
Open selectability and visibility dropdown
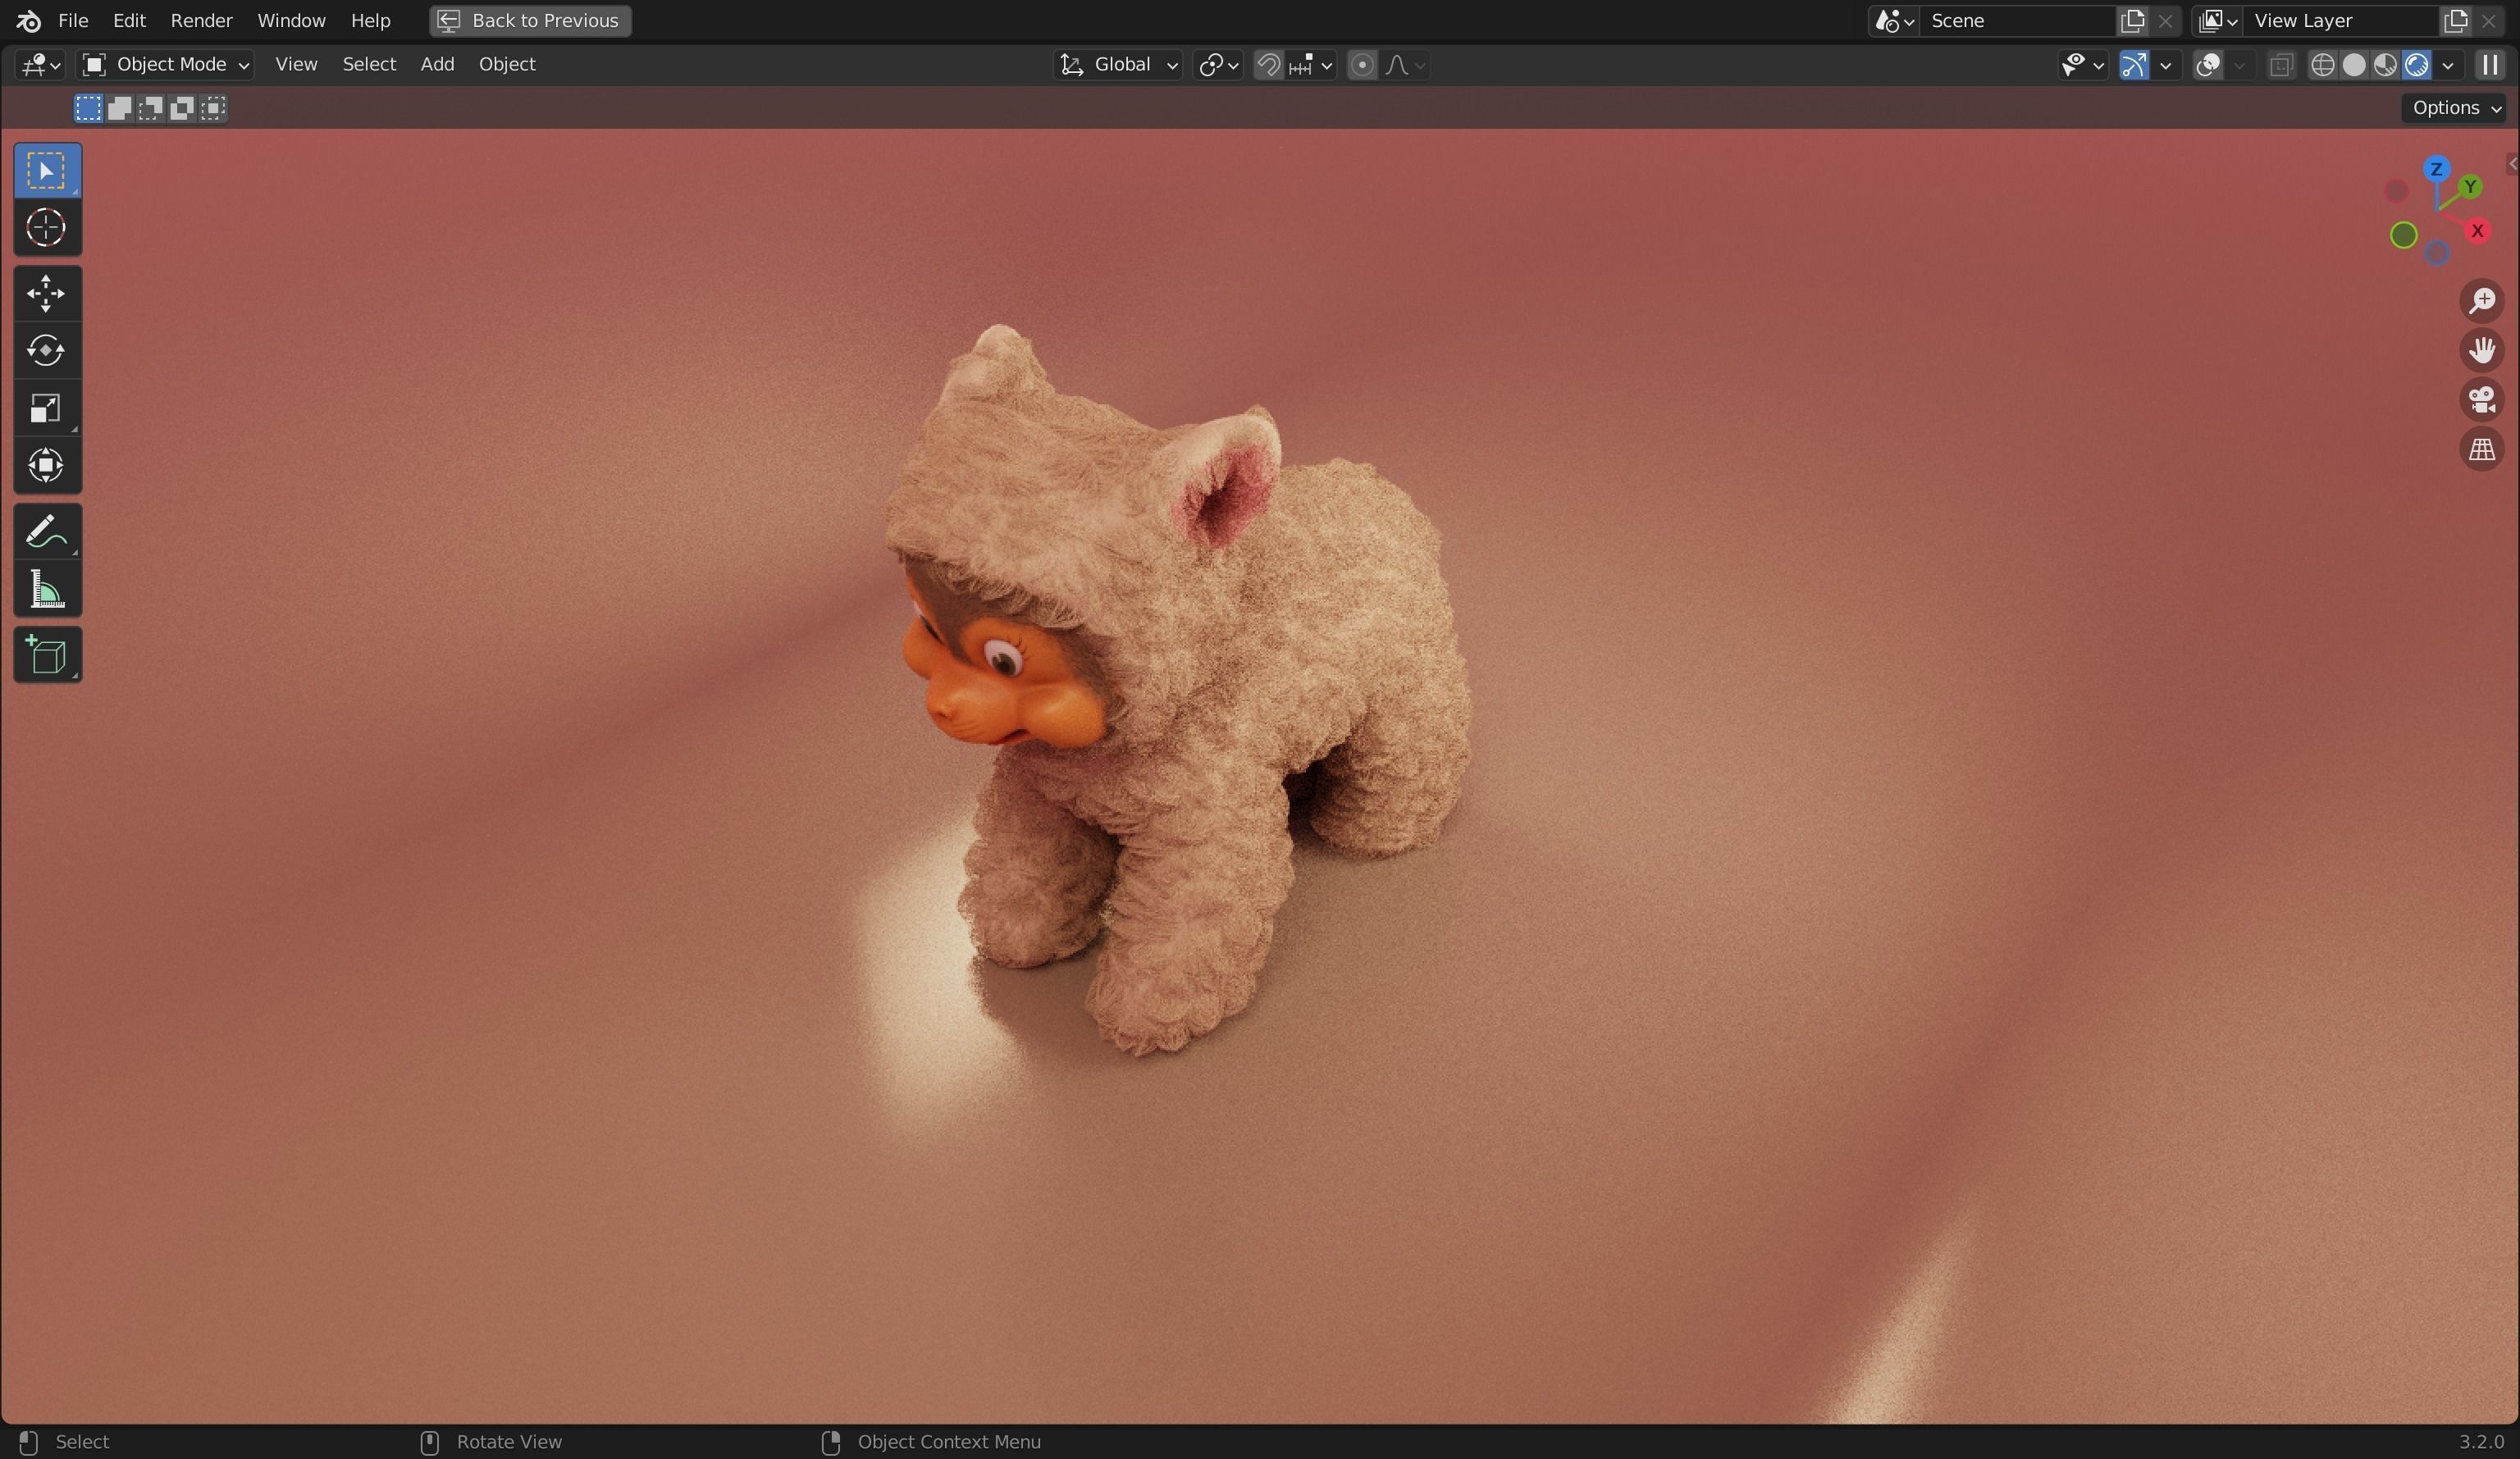tap(2083, 65)
